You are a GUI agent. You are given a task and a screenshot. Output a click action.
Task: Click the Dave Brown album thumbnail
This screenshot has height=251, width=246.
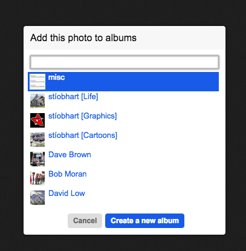[37, 159]
